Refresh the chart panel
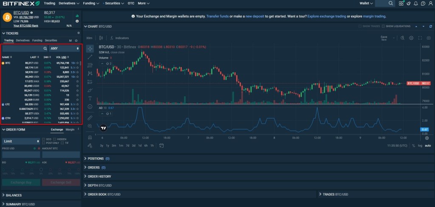Screen dimensions: 435x207 click(431, 26)
